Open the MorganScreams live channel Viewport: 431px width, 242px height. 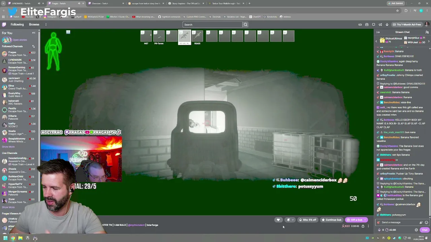tap(19, 193)
